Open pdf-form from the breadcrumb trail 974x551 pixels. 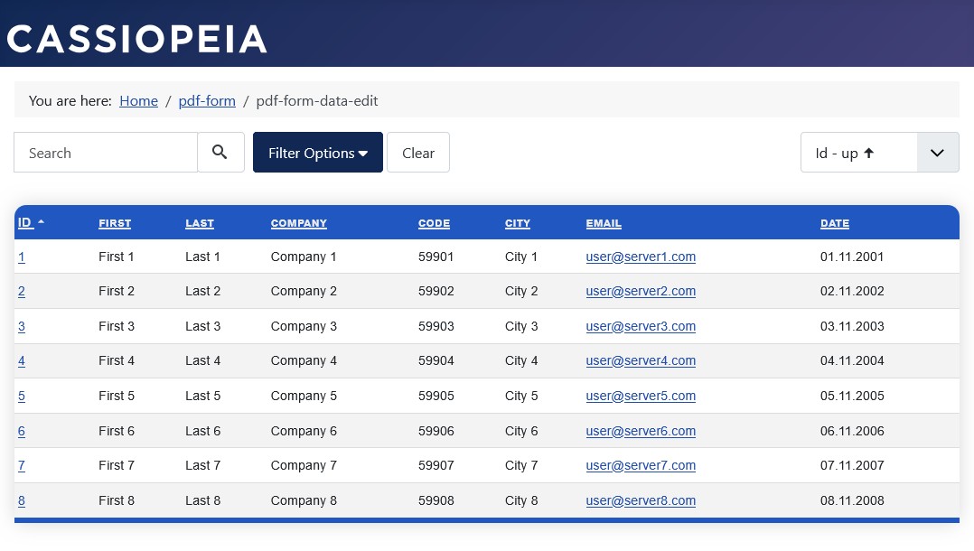(206, 100)
